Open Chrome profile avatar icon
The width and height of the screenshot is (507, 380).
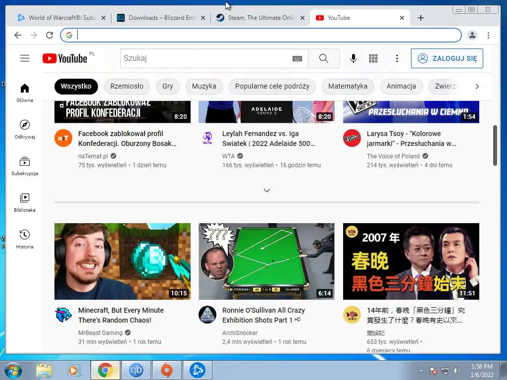[472, 35]
